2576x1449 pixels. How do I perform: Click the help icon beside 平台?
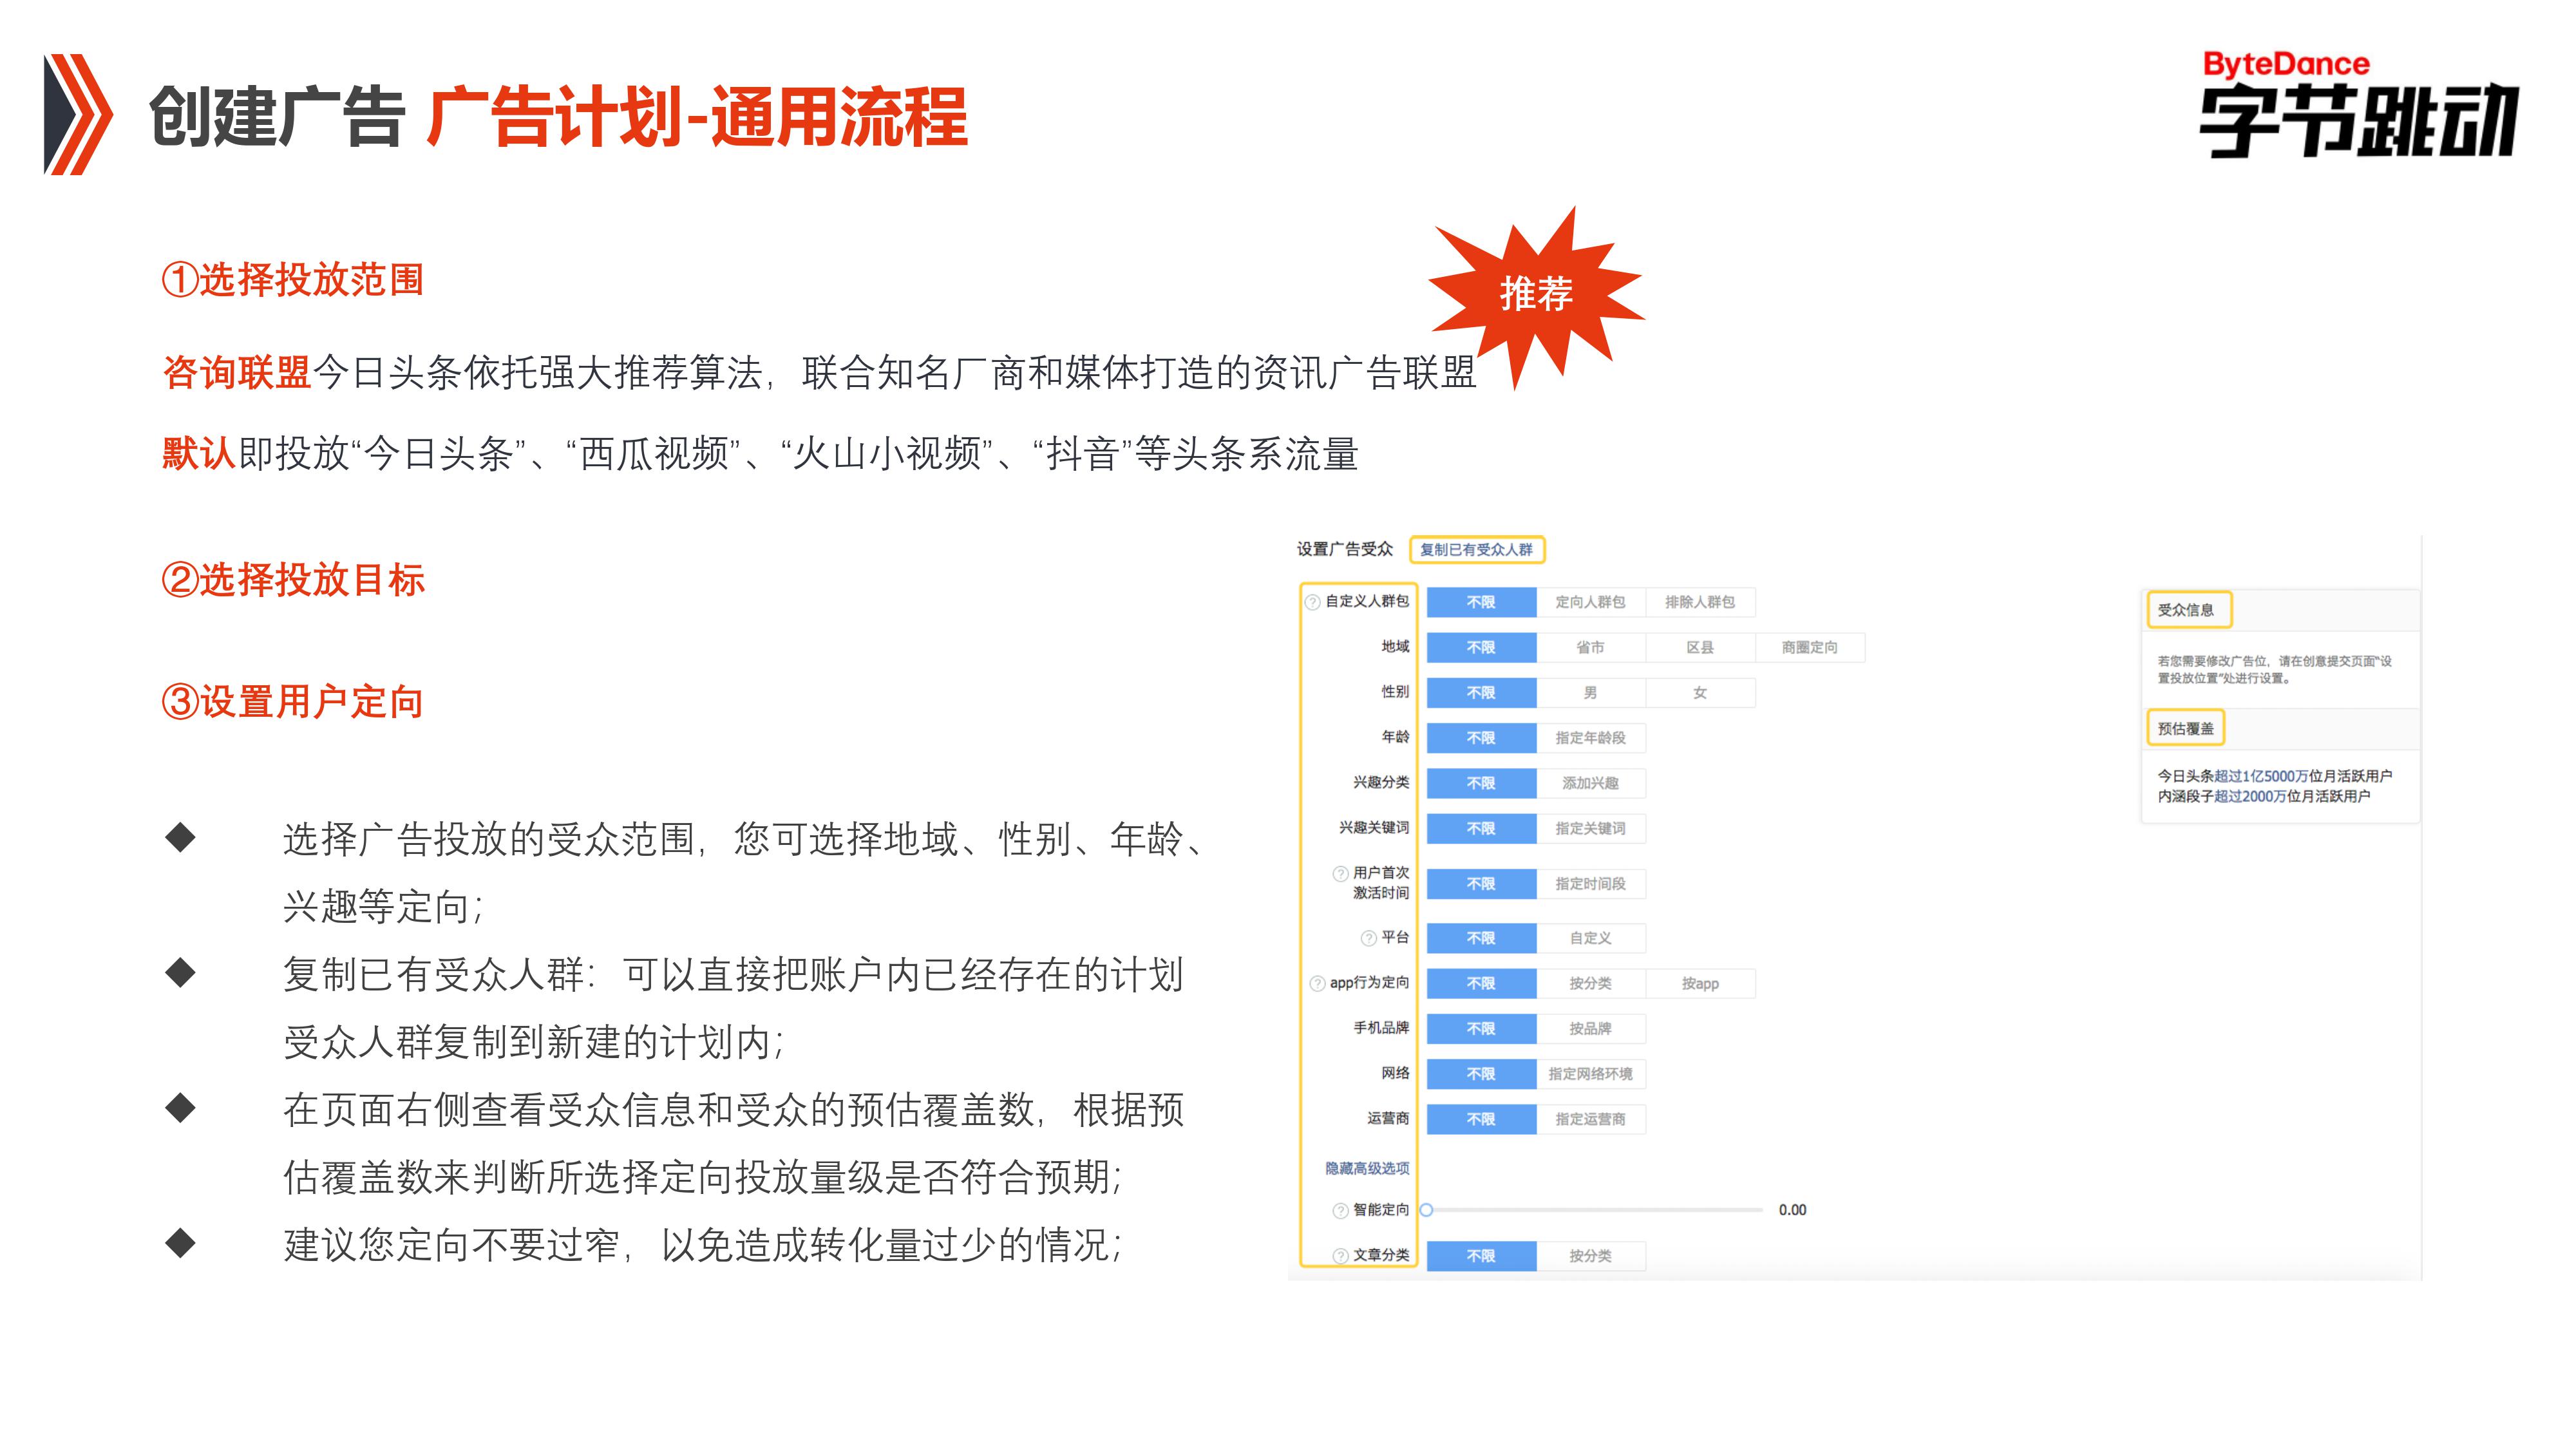coord(1368,938)
